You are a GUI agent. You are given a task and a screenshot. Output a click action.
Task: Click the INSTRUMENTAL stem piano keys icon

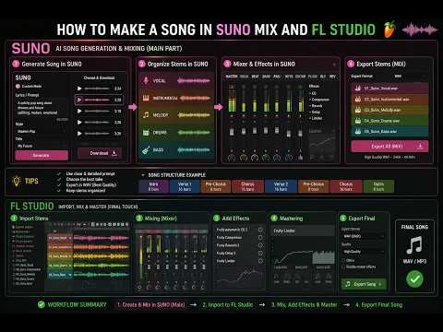[146, 98]
